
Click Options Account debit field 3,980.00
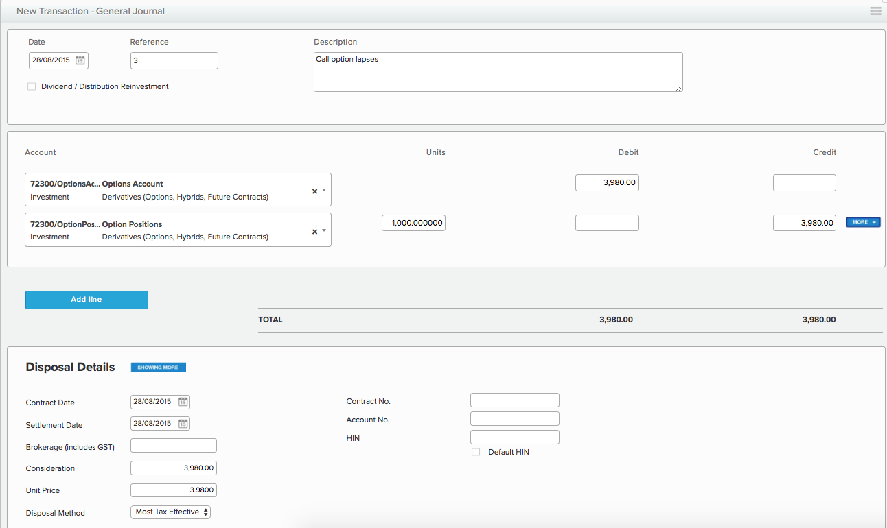(x=607, y=182)
